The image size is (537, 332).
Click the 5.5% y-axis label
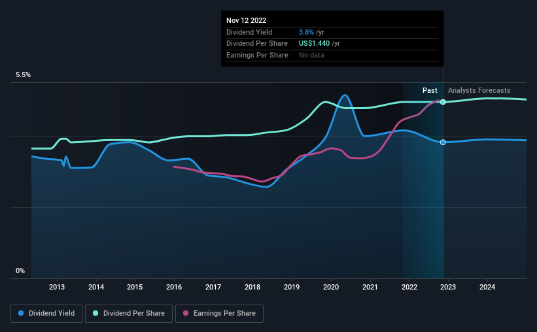(23, 75)
